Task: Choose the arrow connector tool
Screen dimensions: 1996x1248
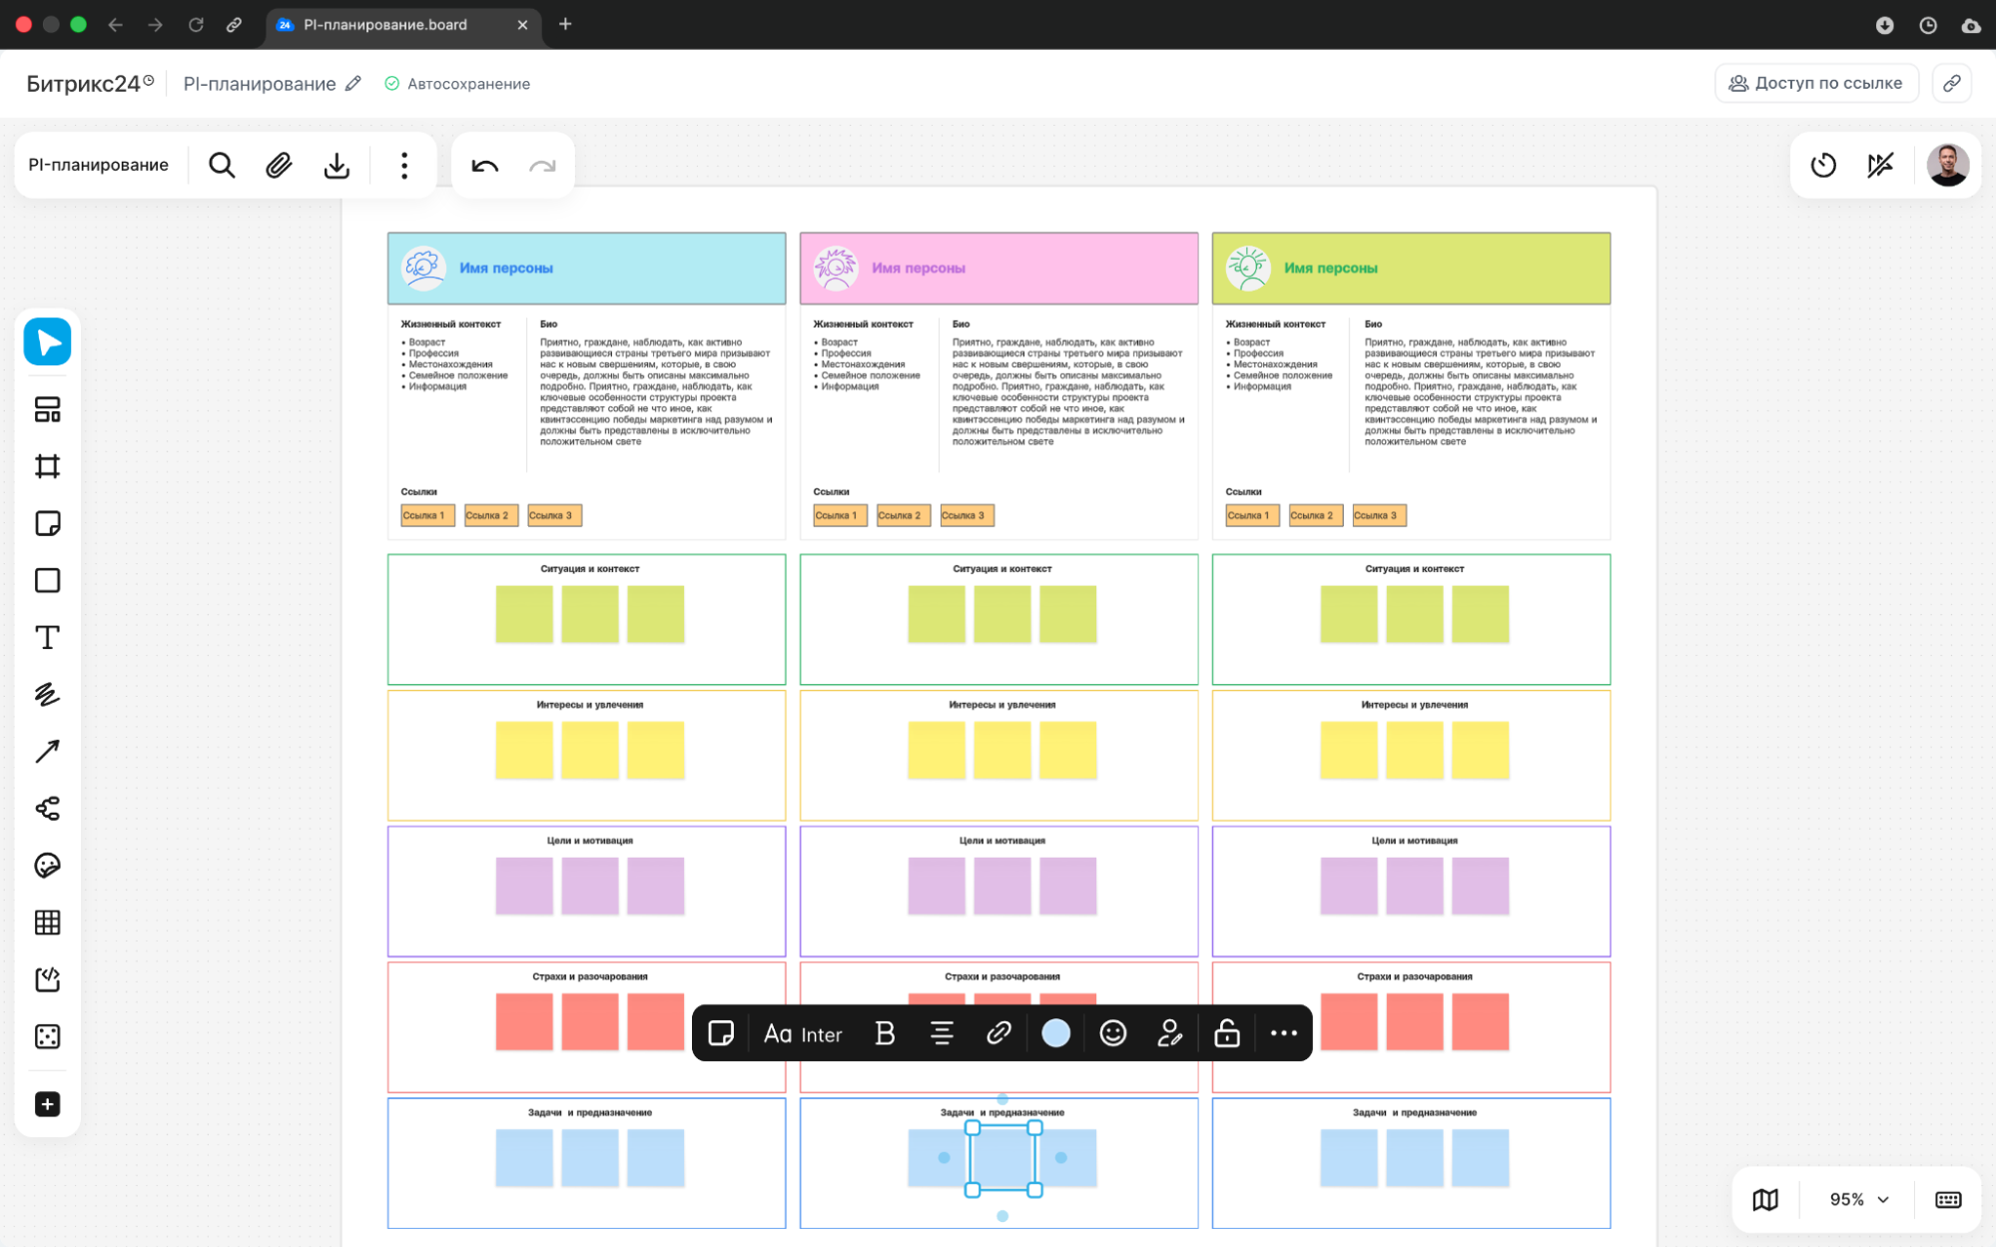Action: pos(47,751)
